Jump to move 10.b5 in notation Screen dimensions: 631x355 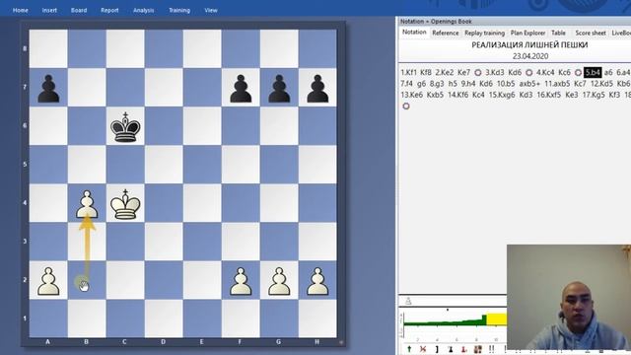pyautogui.click(x=506, y=84)
